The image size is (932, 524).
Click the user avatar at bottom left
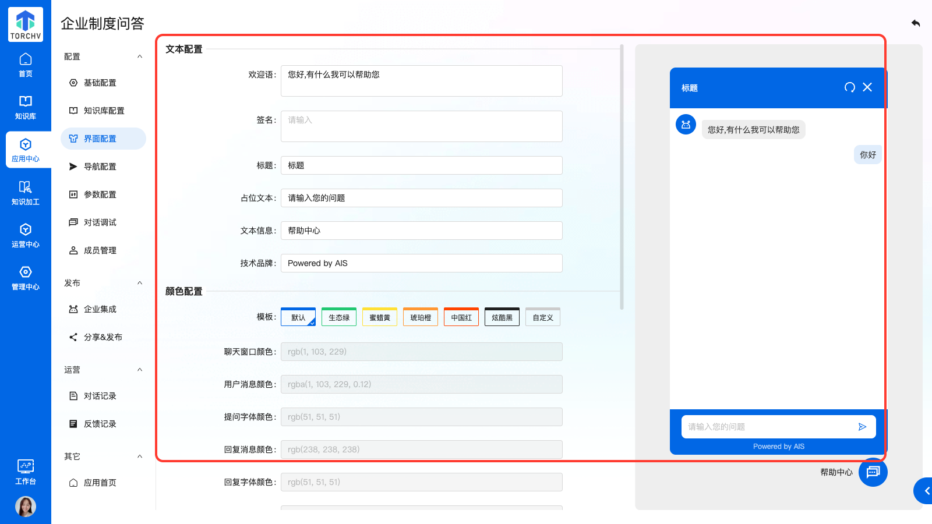26,507
